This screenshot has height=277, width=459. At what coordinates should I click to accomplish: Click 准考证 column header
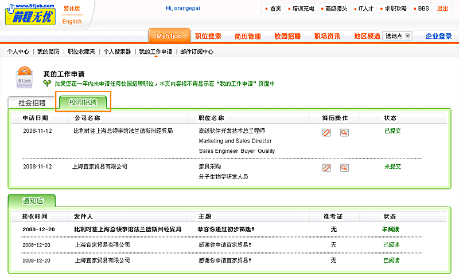[333, 216]
